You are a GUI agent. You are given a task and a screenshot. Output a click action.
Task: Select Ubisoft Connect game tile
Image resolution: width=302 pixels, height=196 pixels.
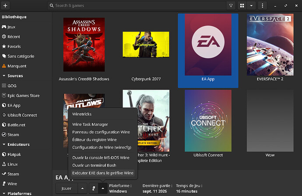208,120
